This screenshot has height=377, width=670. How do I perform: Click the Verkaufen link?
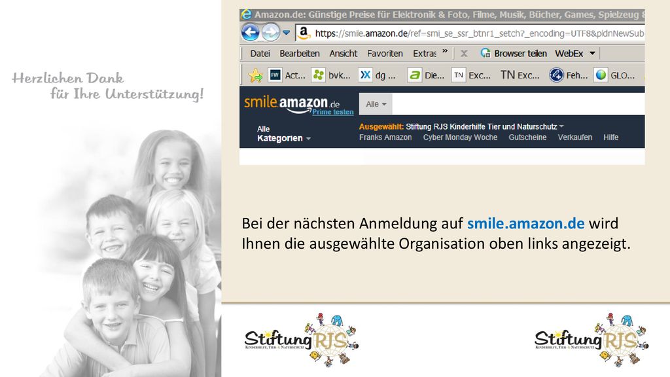click(574, 137)
